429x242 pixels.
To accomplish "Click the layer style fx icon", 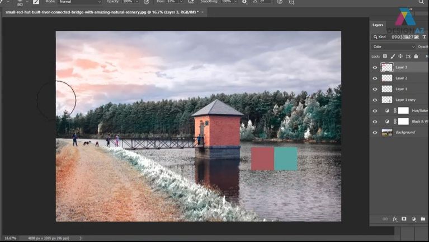I will (394, 219).
